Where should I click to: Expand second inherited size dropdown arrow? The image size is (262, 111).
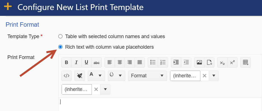(105, 89)
